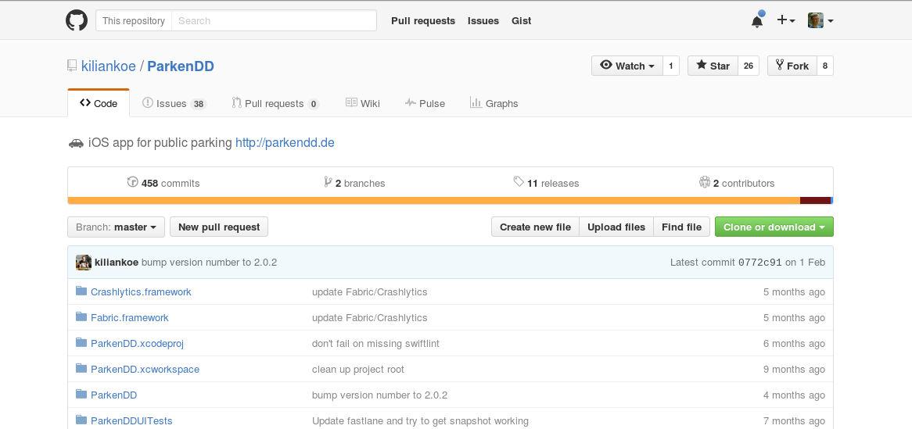Click the folder icon beside Crashlytics.framework
The height and width of the screenshot is (429, 912).
(81, 291)
